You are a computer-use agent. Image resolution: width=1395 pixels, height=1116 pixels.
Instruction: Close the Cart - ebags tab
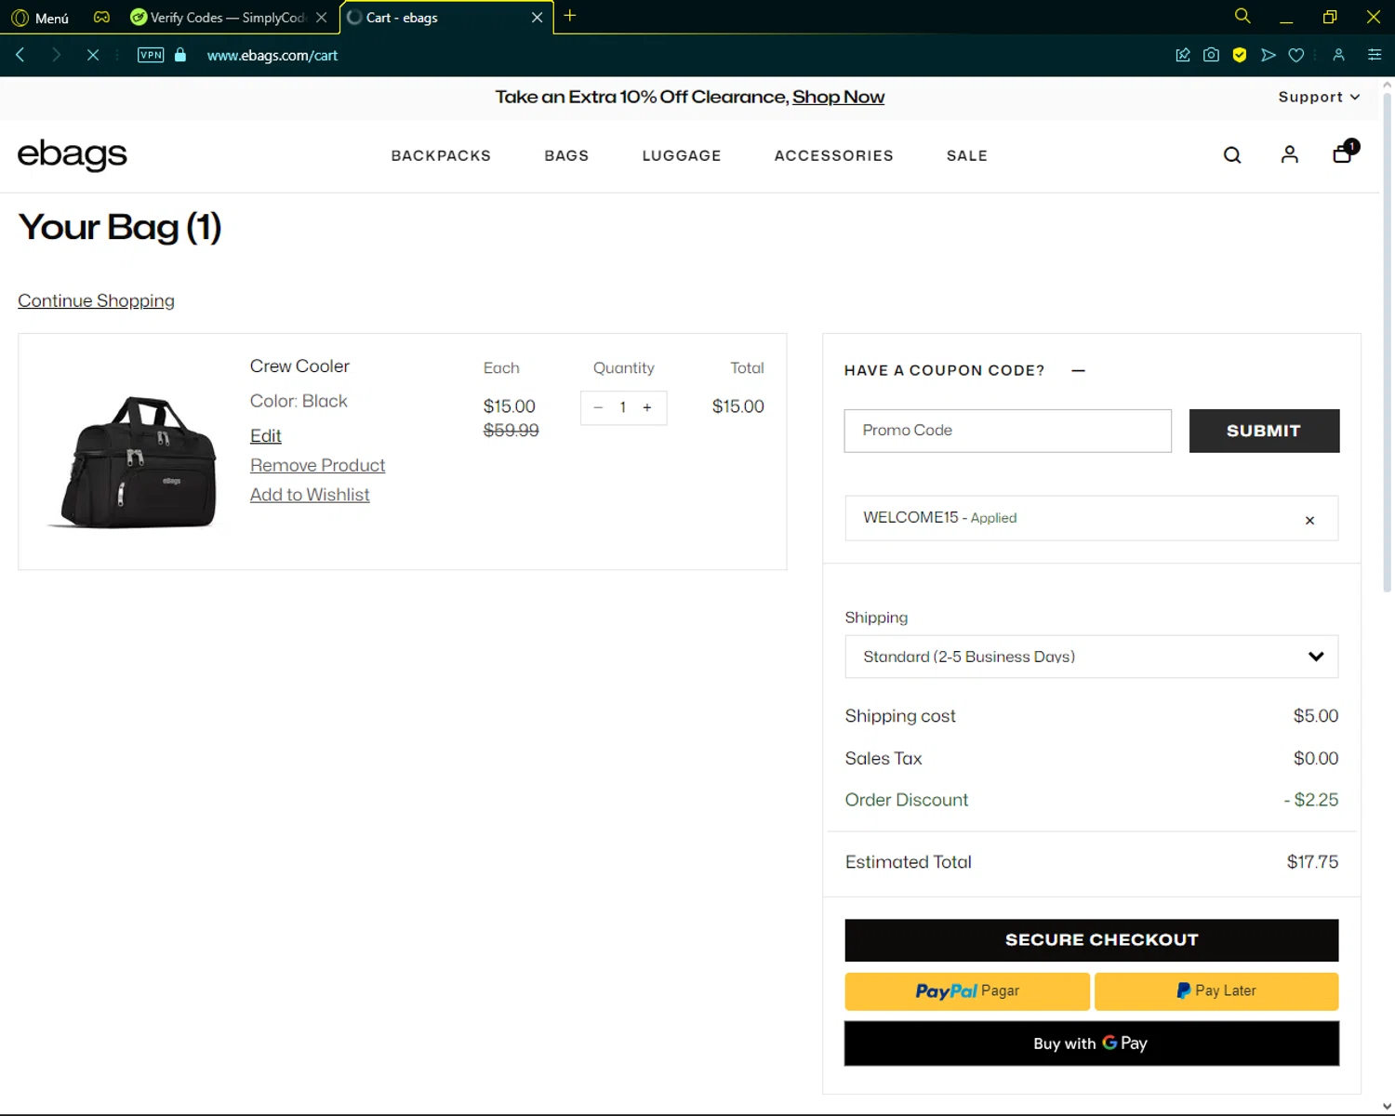click(x=537, y=18)
